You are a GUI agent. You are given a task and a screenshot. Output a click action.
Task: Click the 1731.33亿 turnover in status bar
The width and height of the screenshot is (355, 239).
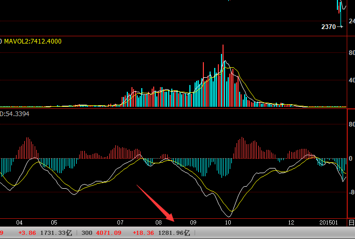56,233
